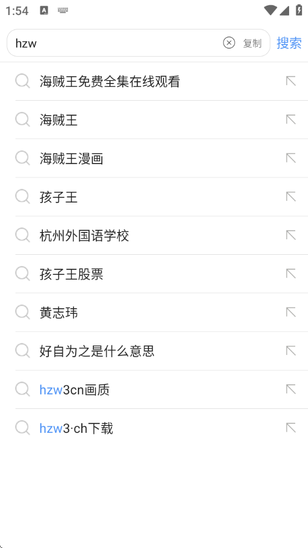Tap the fill arrow next to 海贼王
Image resolution: width=308 pixels, height=548 pixels.
291,120
